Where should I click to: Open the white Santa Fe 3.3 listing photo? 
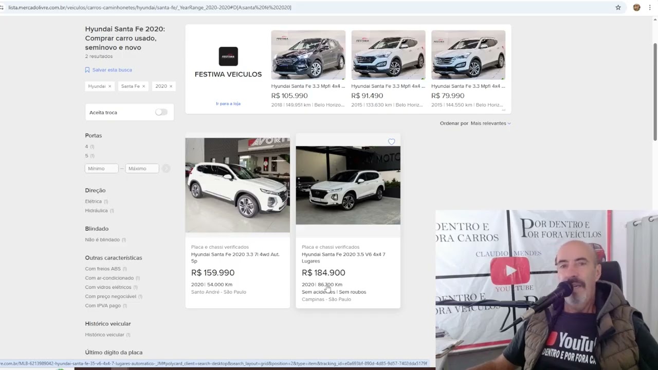[x=237, y=185]
